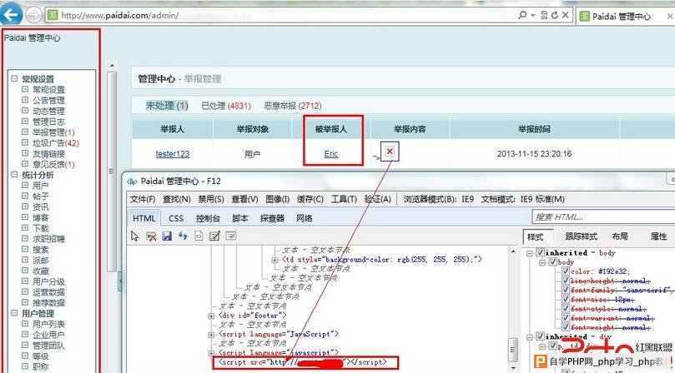Expand the script language="JavaScript" node
The image size is (675, 373).
click(211, 335)
